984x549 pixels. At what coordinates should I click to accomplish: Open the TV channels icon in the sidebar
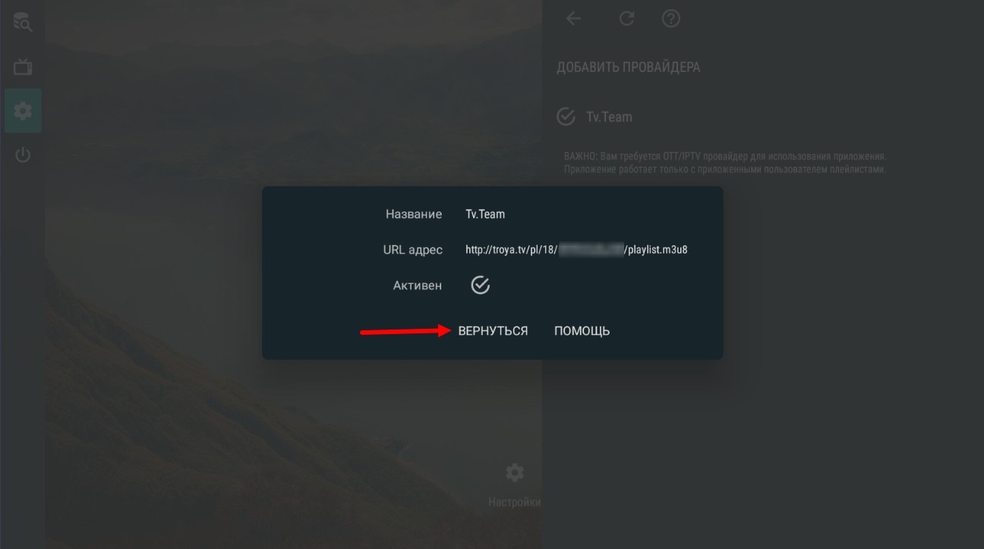tap(23, 67)
